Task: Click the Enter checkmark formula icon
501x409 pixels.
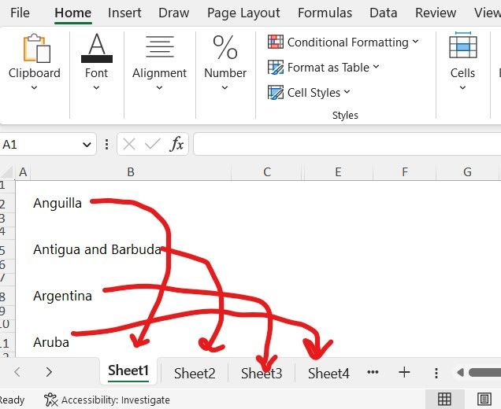Action: [152, 144]
